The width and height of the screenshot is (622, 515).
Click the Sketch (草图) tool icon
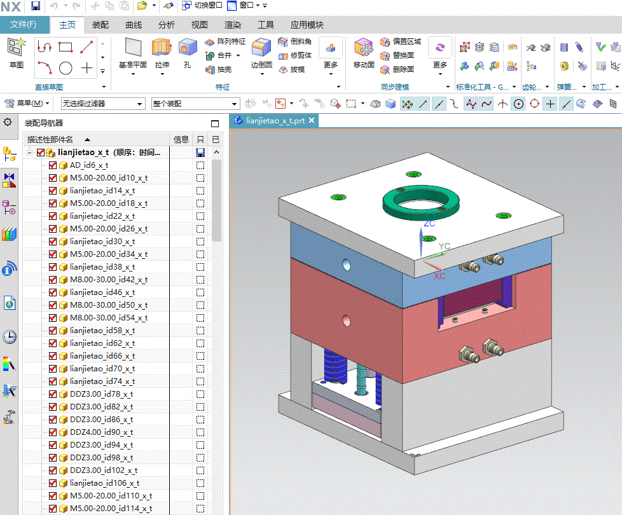[x=17, y=48]
